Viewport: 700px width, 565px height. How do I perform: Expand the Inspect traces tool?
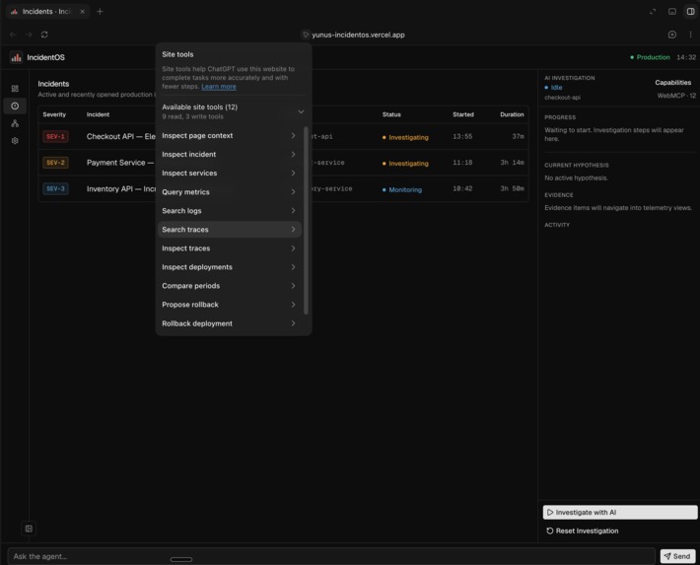coord(230,248)
